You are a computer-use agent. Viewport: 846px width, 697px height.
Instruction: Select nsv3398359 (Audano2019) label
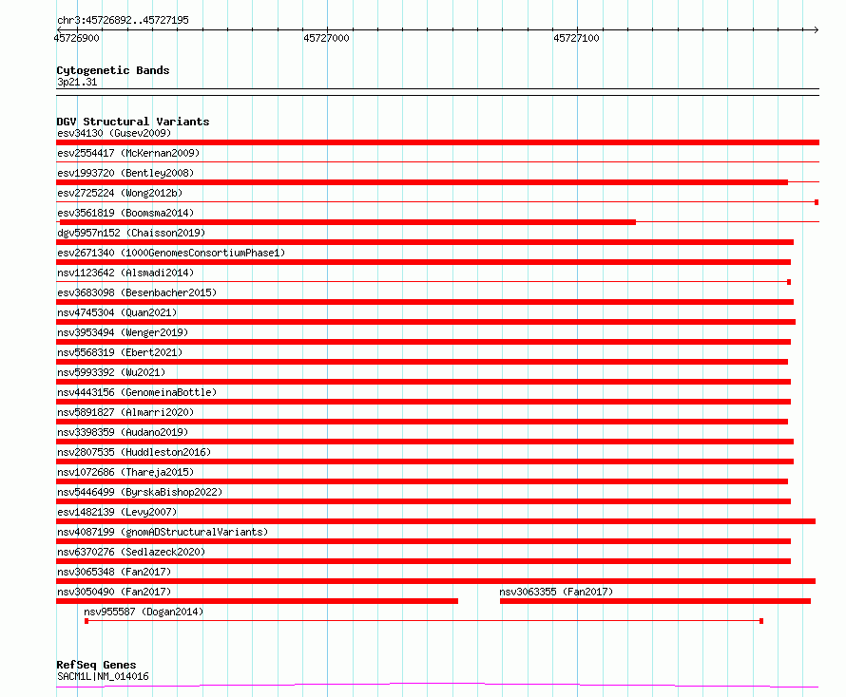pyautogui.click(x=123, y=432)
